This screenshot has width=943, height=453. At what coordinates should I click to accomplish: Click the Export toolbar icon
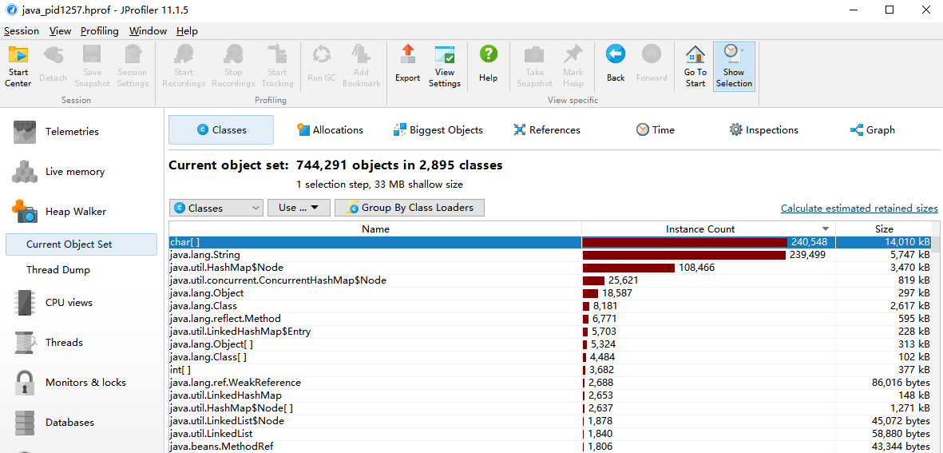point(407,64)
